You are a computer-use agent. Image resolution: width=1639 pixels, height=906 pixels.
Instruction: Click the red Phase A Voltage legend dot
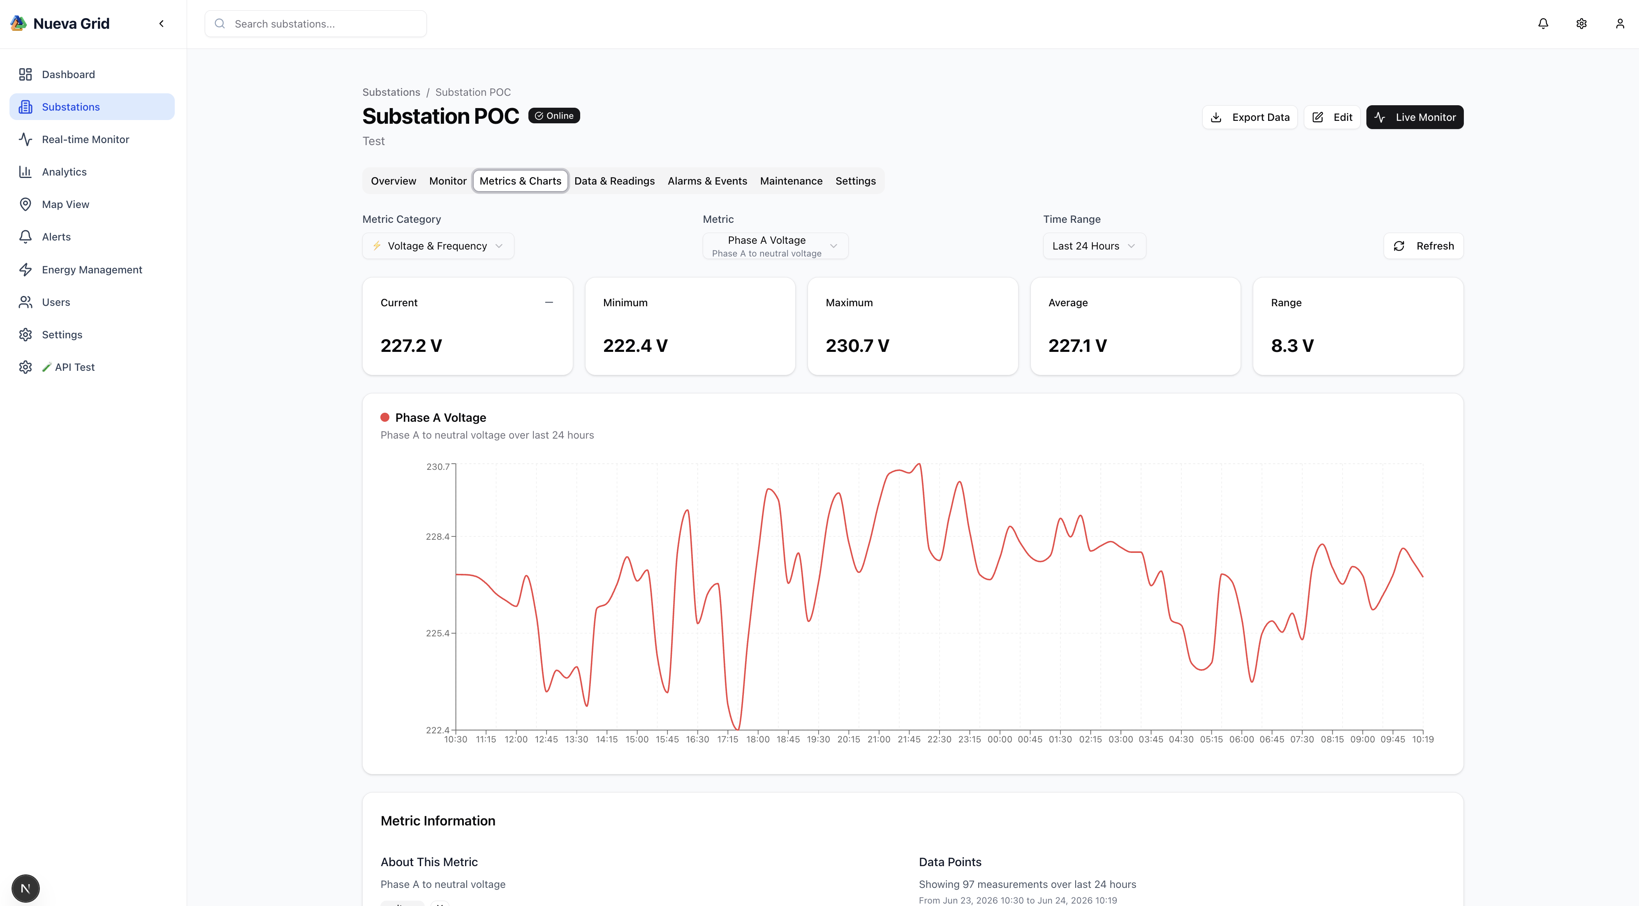pos(385,417)
